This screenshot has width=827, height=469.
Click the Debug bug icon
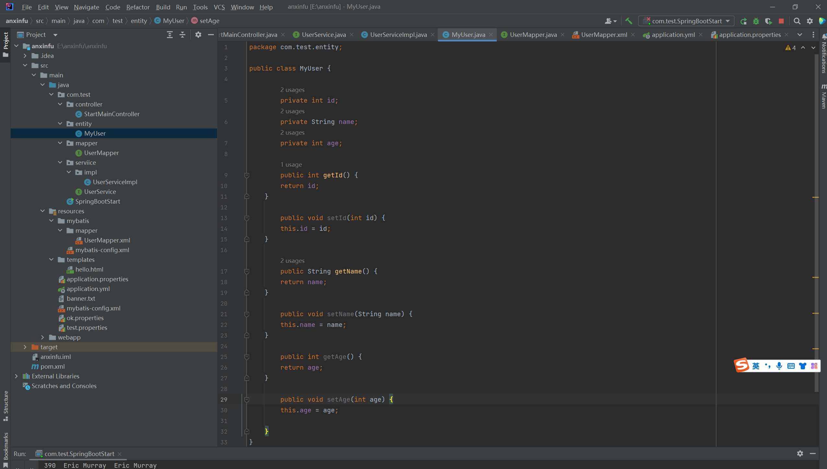[756, 21]
